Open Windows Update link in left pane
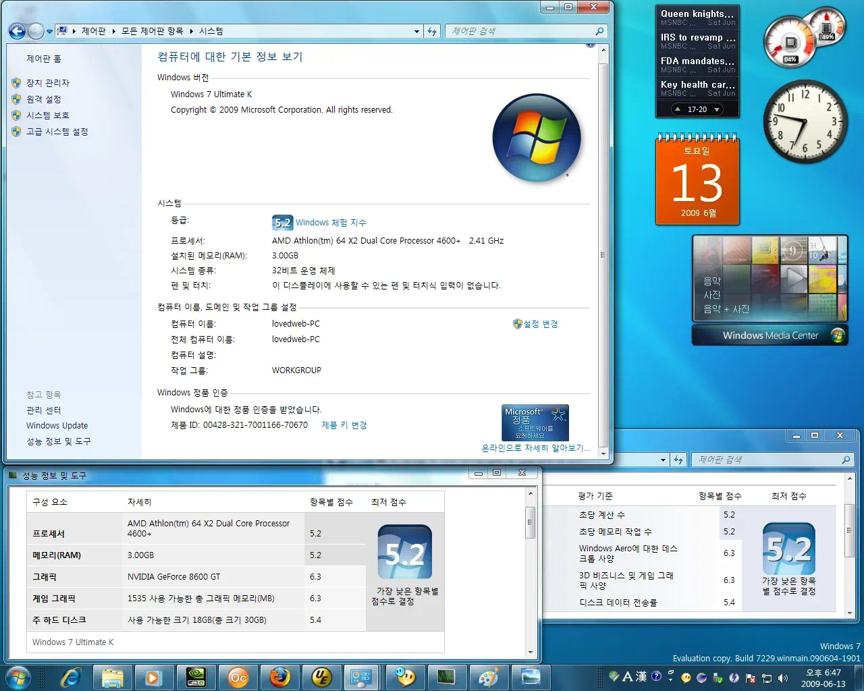864x691 pixels. tap(57, 426)
